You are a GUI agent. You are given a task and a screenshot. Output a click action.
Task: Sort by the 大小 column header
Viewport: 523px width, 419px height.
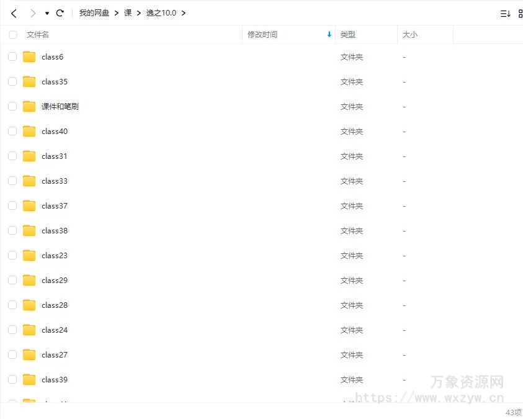tap(410, 35)
